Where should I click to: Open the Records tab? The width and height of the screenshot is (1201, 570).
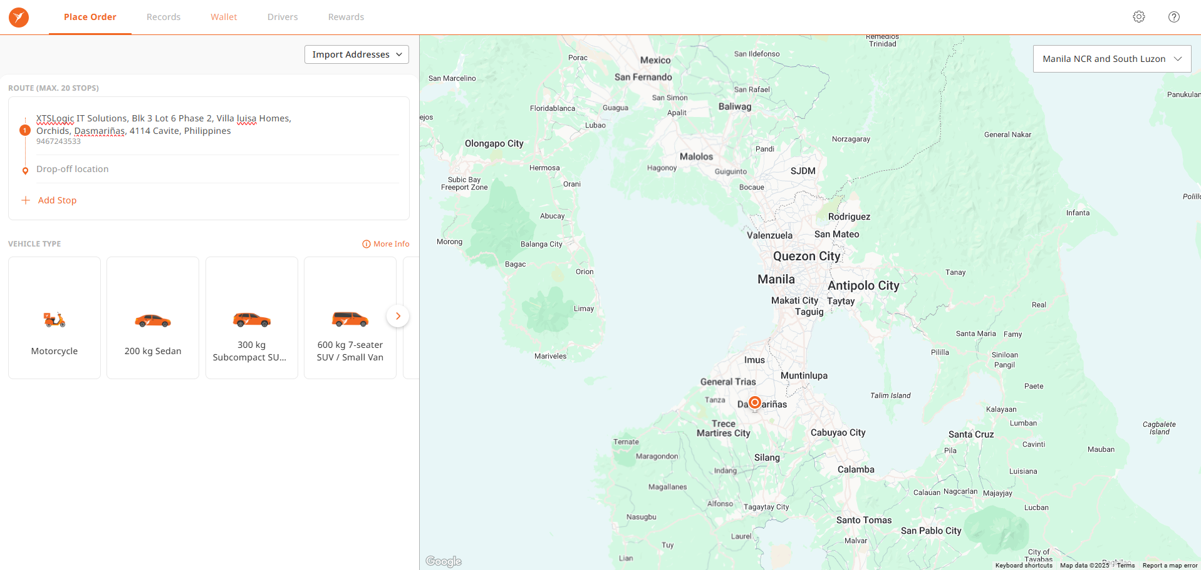point(164,17)
